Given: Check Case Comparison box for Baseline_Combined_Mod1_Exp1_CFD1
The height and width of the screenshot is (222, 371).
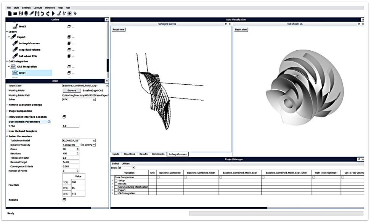Looking at the screenshot, I should [263, 177].
